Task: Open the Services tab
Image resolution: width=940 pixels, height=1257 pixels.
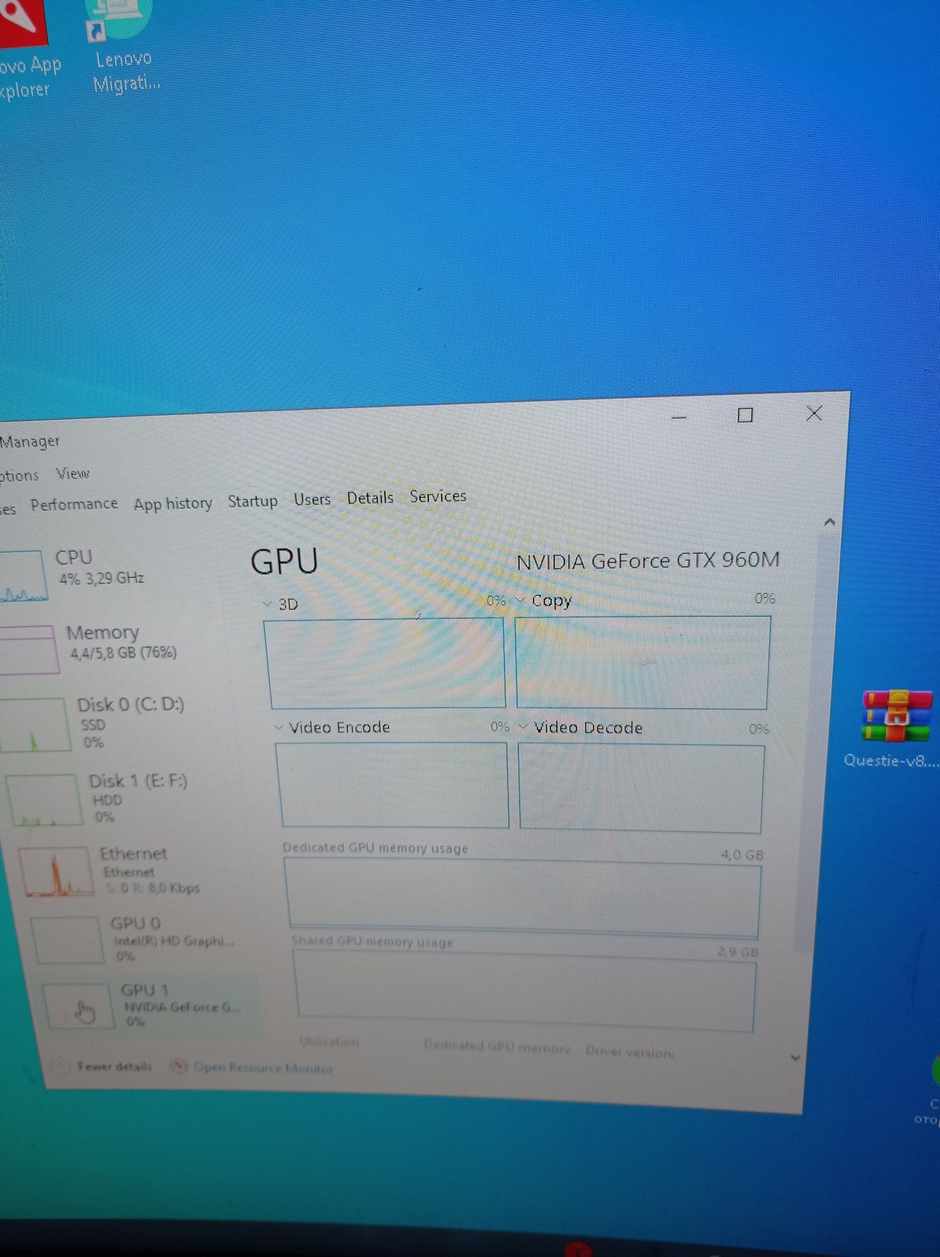Action: click(438, 496)
